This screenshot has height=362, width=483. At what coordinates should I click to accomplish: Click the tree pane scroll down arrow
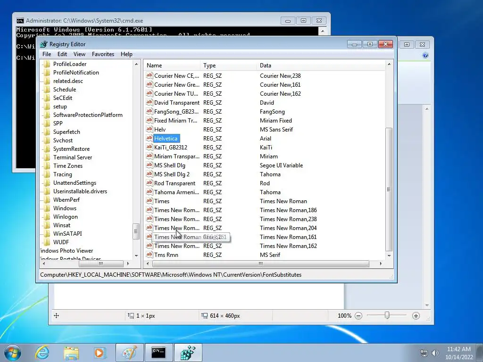click(x=136, y=256)
